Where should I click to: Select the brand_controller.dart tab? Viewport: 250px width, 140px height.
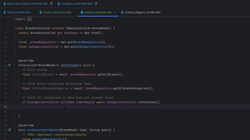[98, 12]
